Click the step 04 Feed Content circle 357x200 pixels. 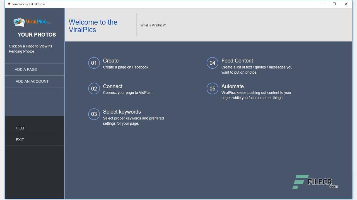coord(212,63)
